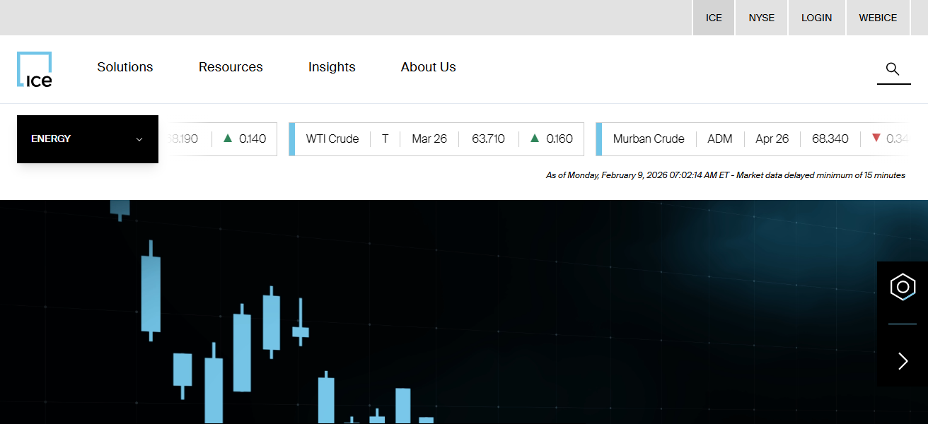Click the blue accent bar on Murban ticker

598,139
